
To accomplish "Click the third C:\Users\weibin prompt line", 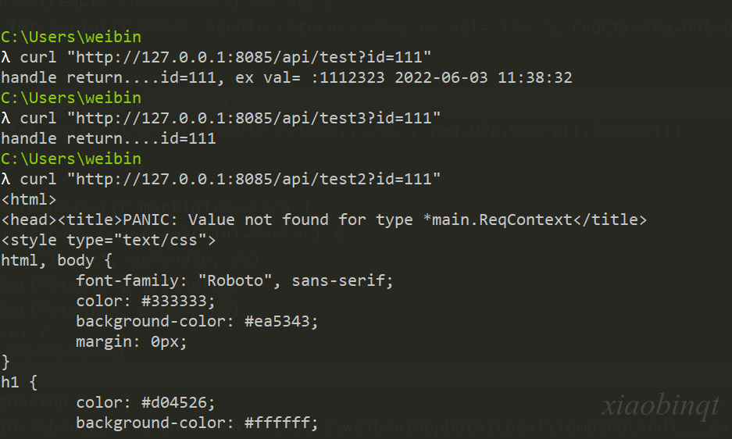I will pos(71,159).
